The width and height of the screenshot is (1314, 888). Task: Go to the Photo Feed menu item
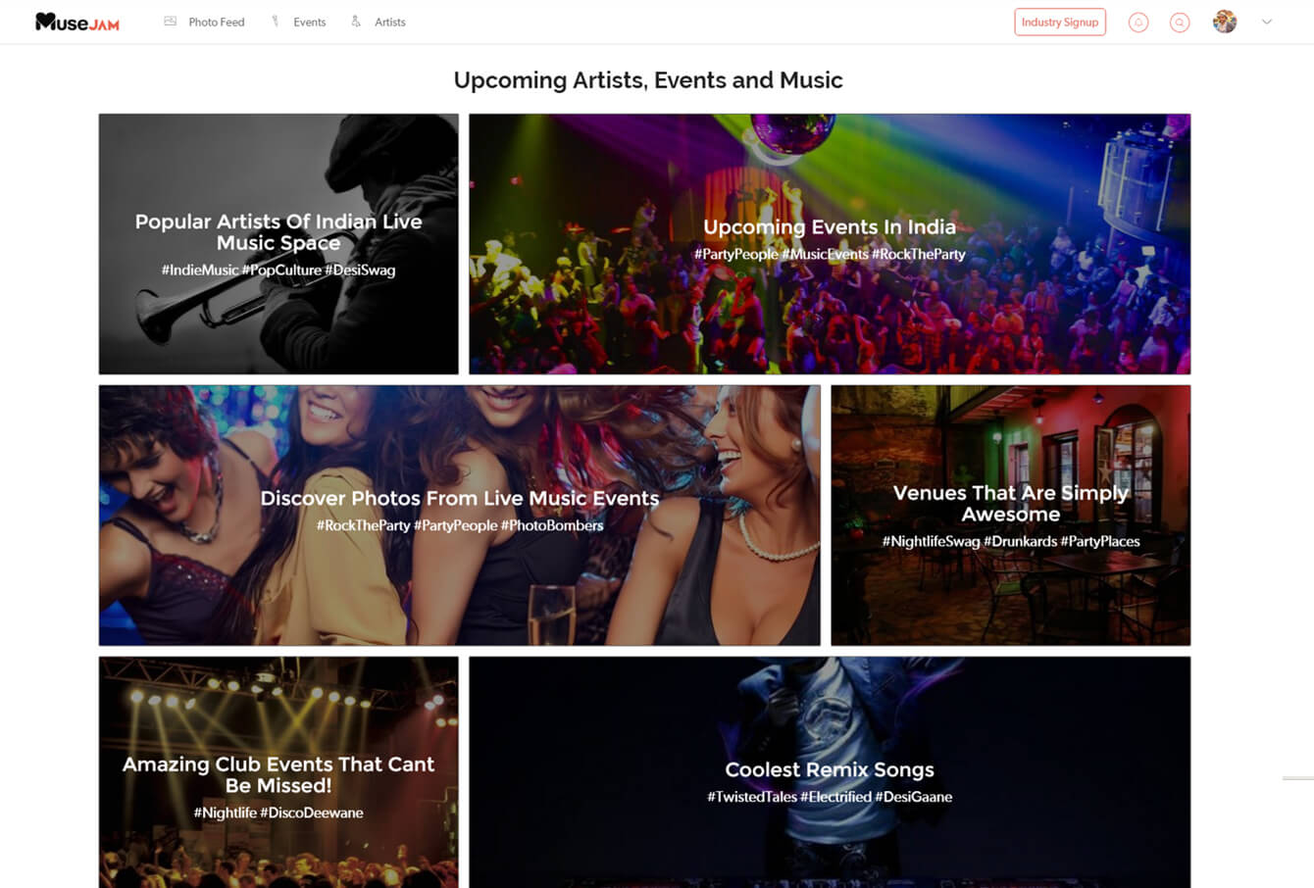217,22
